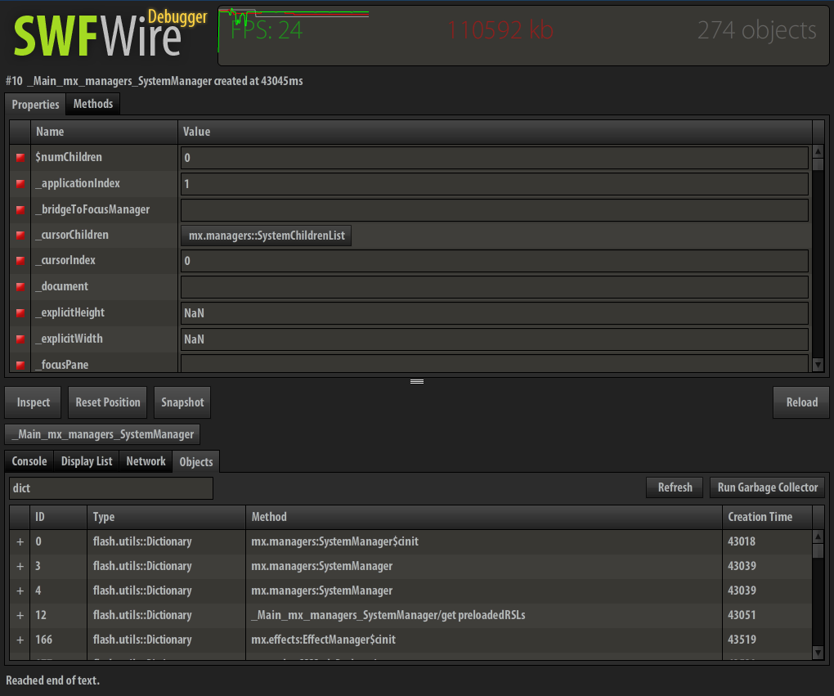Click red marker beside $numChildren property
Screen dimensions: 834x696
pyautogui.click(x=20, y=158)
